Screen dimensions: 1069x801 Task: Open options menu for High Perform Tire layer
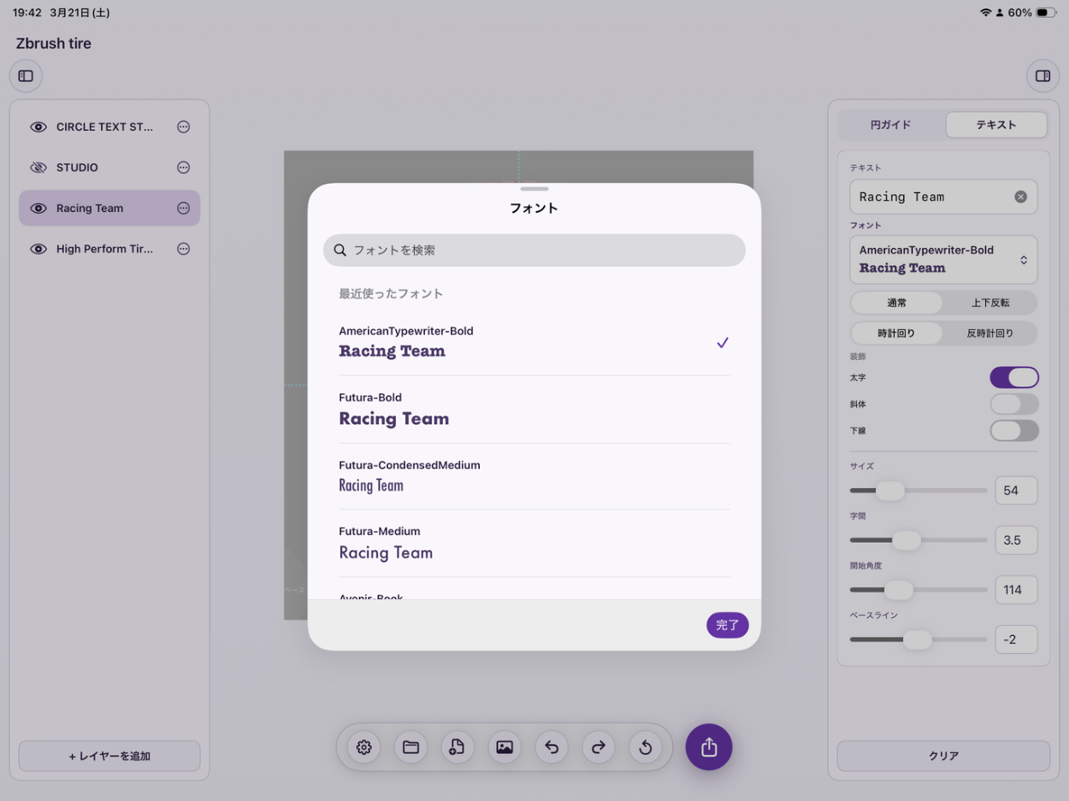click(183, 249)
